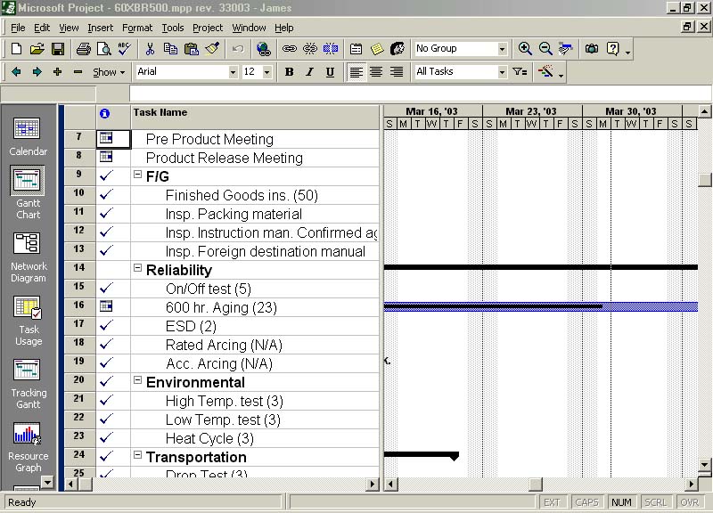Click the Save icon in toolbar
This screenshot has width=713, height=513.
coord(57,49)
